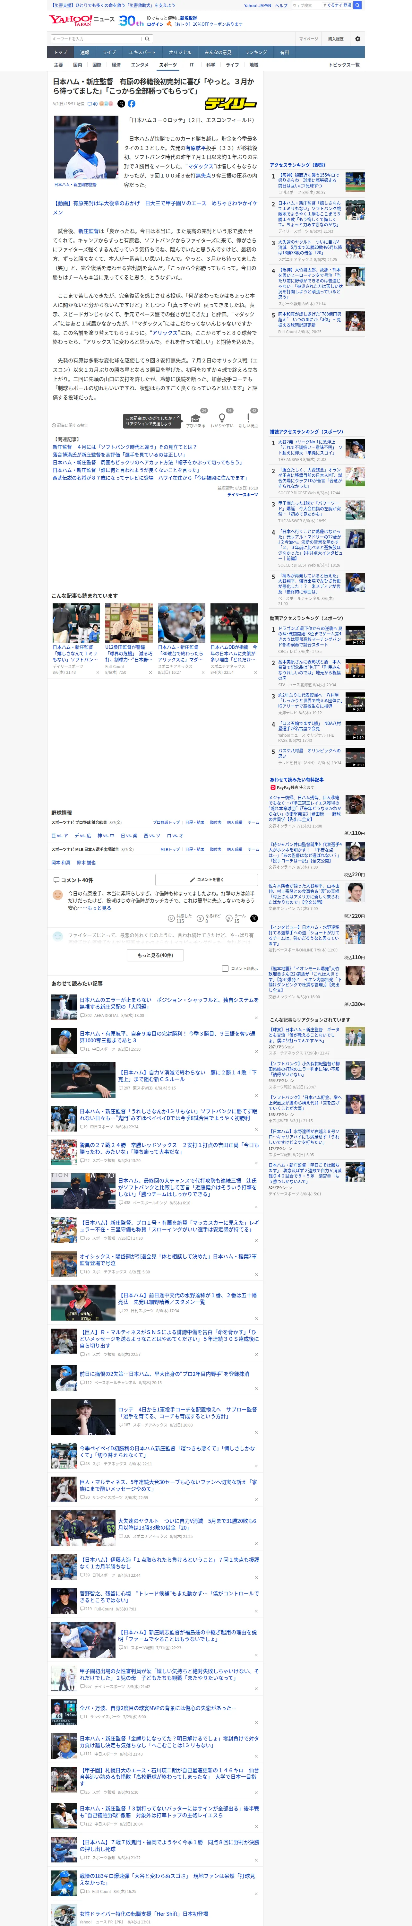Open the 速報 navigation tab
Viewport: 412px width, 1926px height.
tap(84, 52)
